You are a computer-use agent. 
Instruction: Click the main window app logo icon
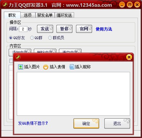(5, 5)
